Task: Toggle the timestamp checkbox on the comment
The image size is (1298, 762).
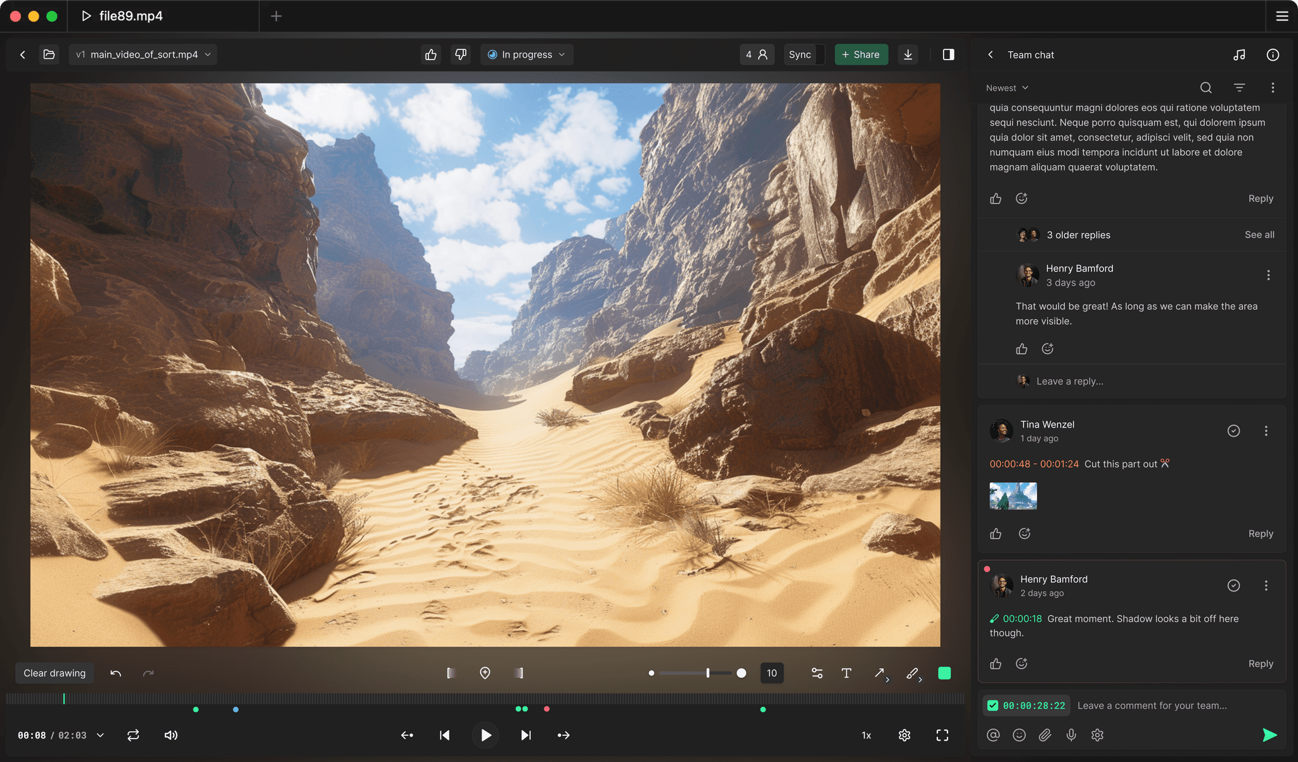Action: coord(993,706)
